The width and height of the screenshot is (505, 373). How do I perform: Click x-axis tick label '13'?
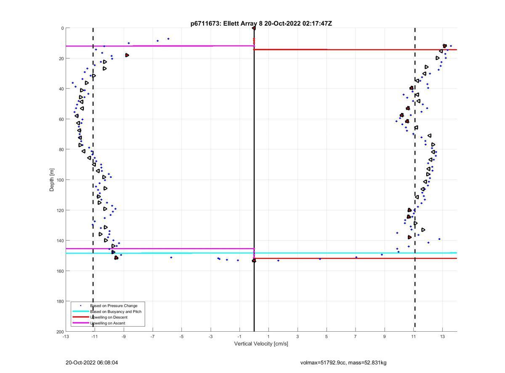(442, 337)
